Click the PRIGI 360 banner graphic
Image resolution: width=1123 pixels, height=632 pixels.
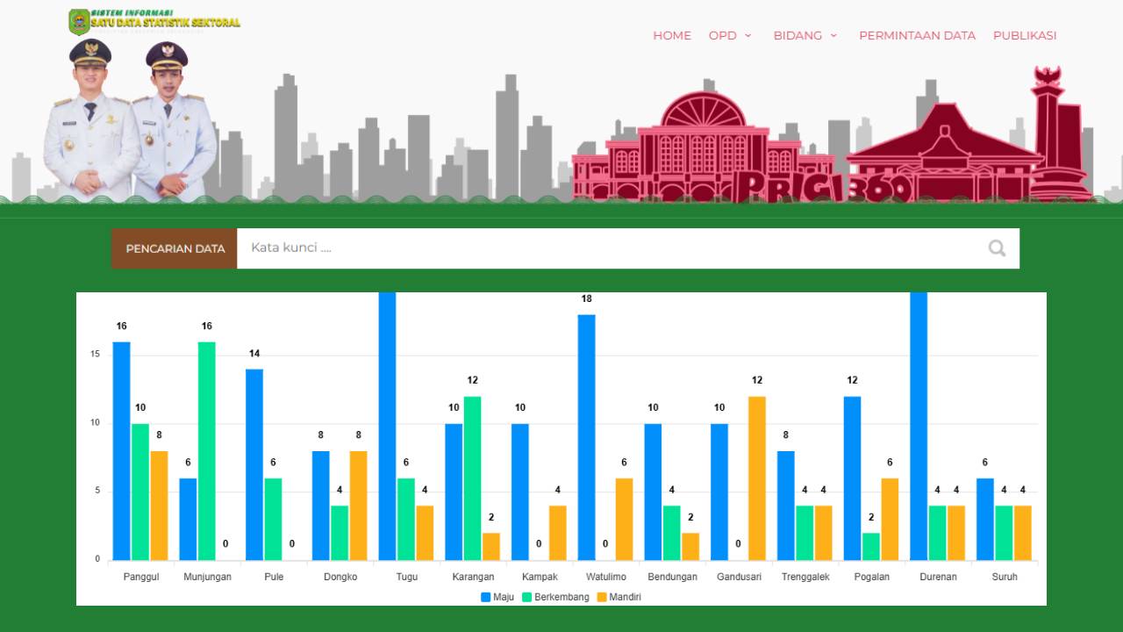[825, 187]
